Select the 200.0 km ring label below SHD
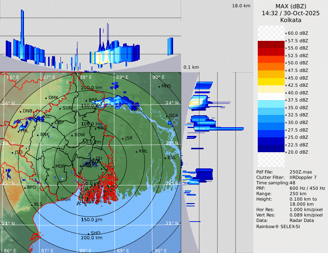The height and width of the screenshot is (253, 328). [92, 238]
